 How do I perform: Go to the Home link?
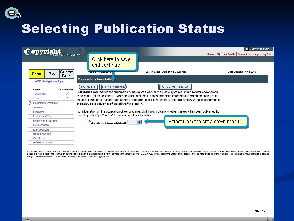(x=210, y=54)
